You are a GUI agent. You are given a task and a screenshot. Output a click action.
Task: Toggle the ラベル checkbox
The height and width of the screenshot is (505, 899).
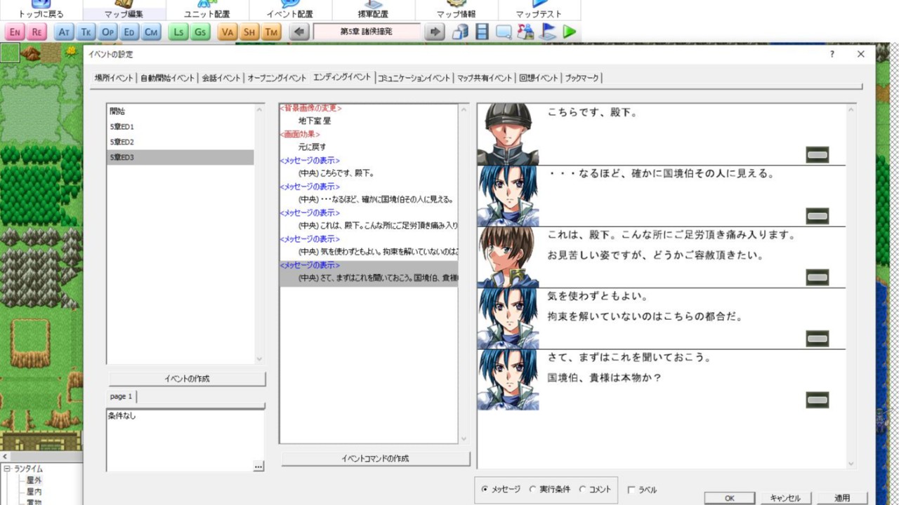pos(631,490)
